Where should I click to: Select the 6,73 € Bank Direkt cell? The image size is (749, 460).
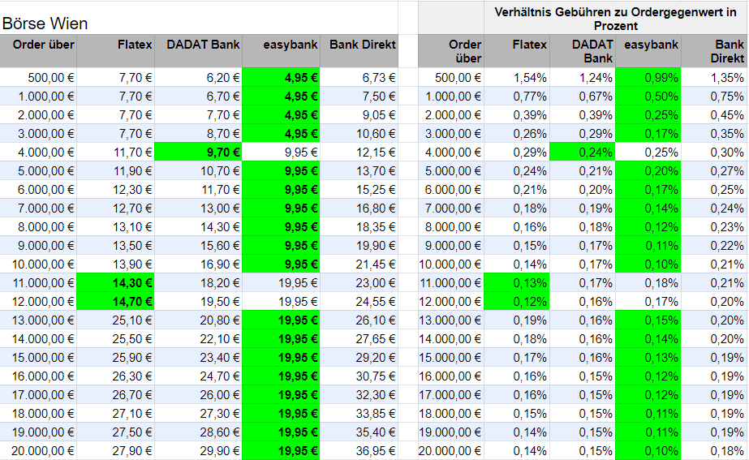pyautogui.click(x=359, y=77)
